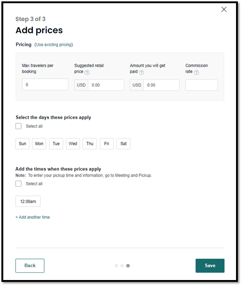Toggle the Mon day button
Screen dimensions: 242x286
tap(39, 143)
